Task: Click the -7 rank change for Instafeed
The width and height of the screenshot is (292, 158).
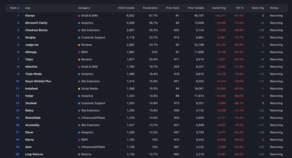Action: [x=262, y=88]
